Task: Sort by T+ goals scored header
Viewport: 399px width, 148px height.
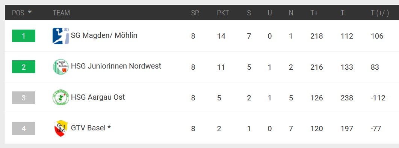Action: point(314,13)
